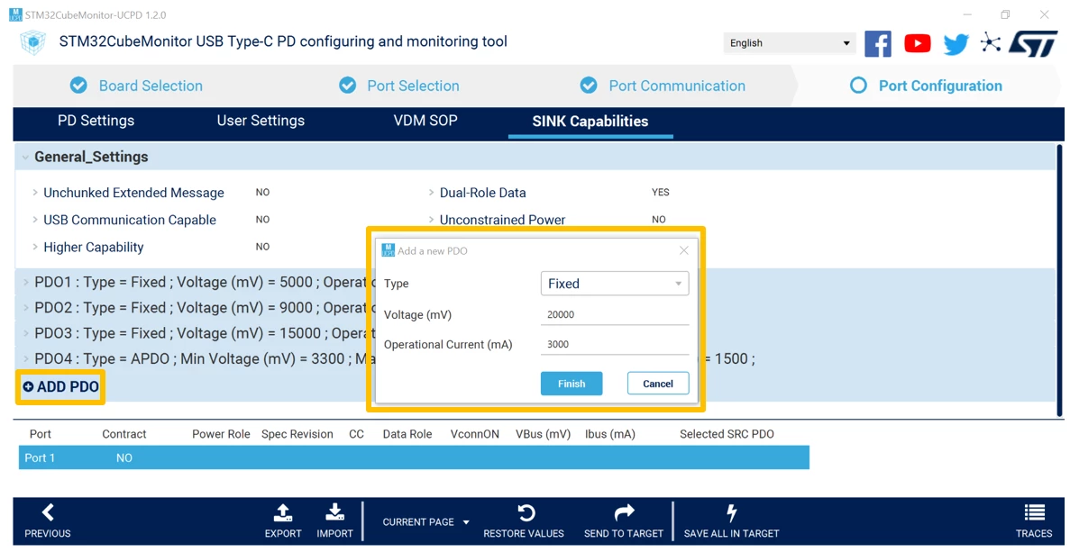
Task: Expand the PDO3 15000 mV row
Action: tap(26, 333)
